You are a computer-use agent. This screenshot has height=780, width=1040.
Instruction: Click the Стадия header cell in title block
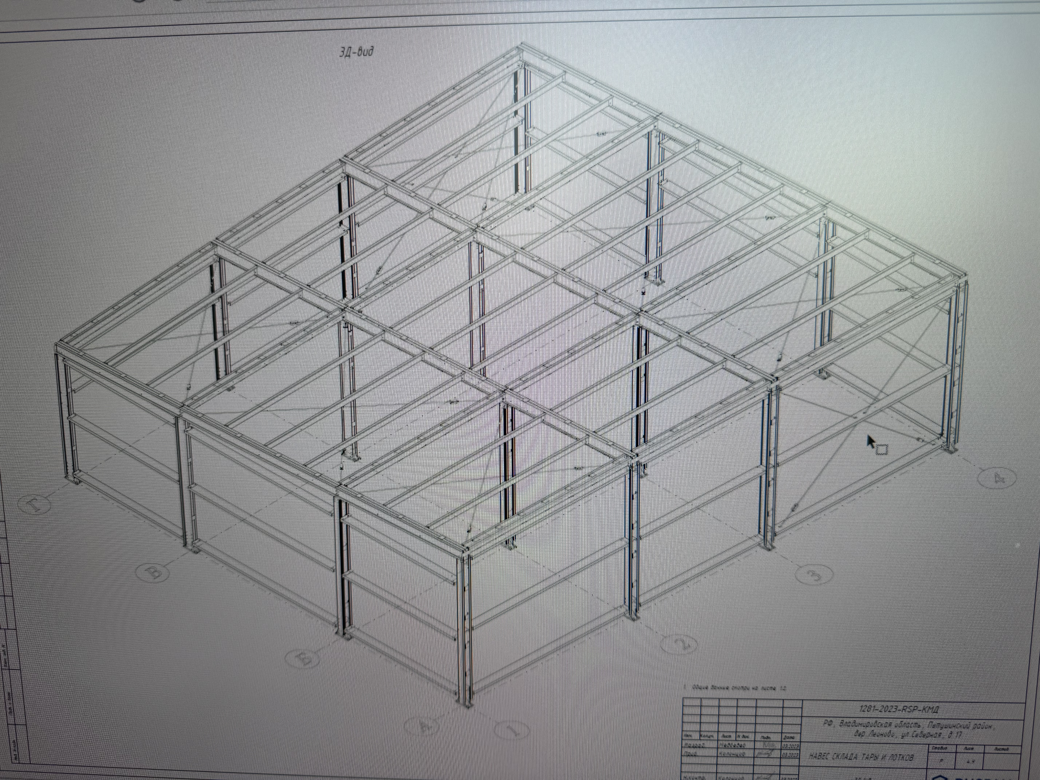940,748
